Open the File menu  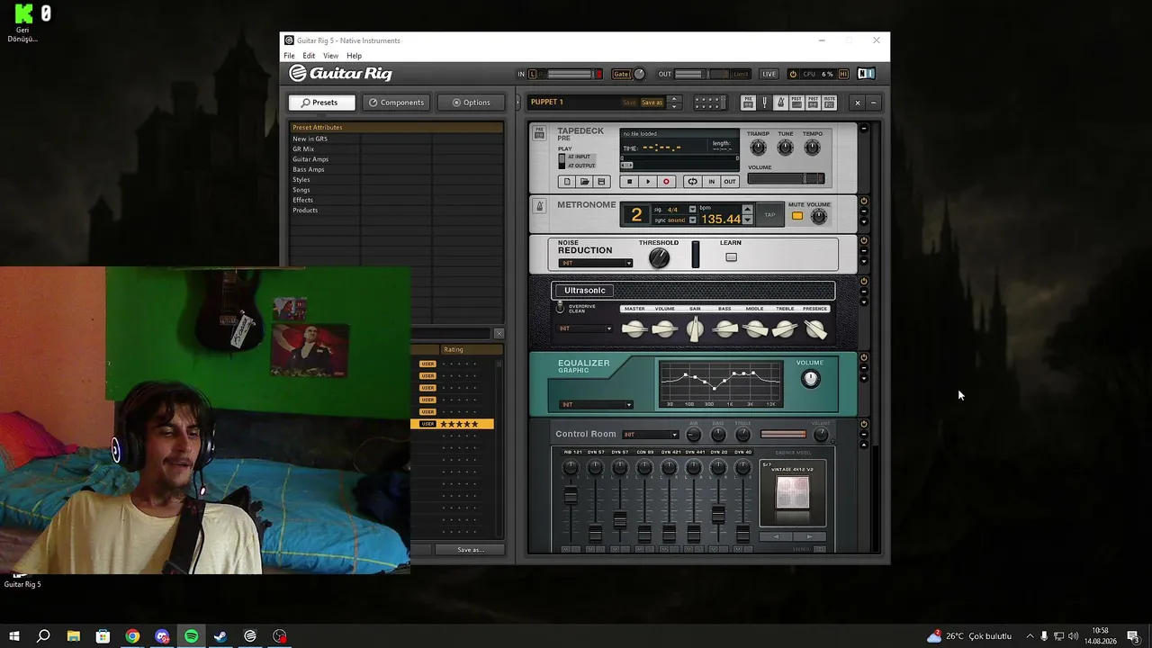point(289,56)
